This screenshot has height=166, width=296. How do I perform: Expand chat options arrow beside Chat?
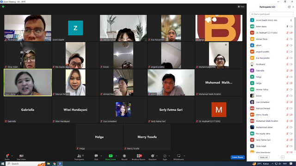(101, 156)
